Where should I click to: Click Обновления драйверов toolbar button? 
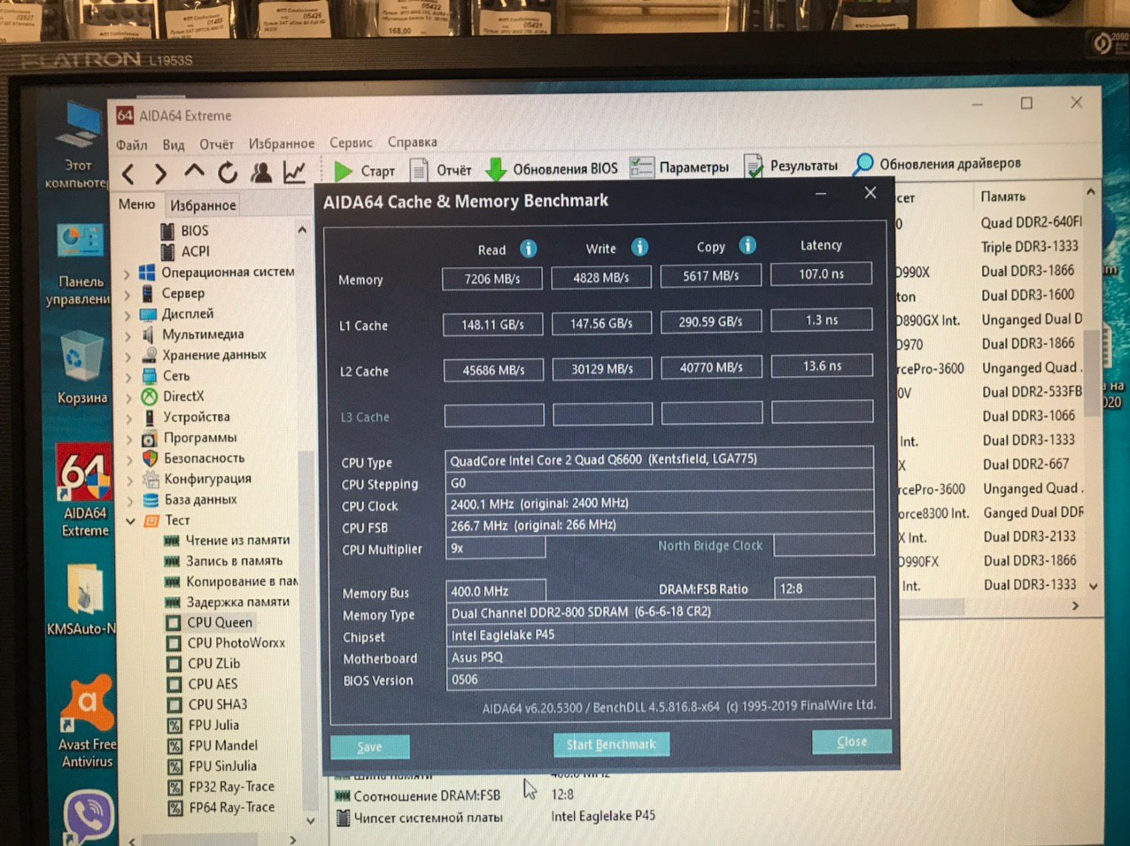937,164
